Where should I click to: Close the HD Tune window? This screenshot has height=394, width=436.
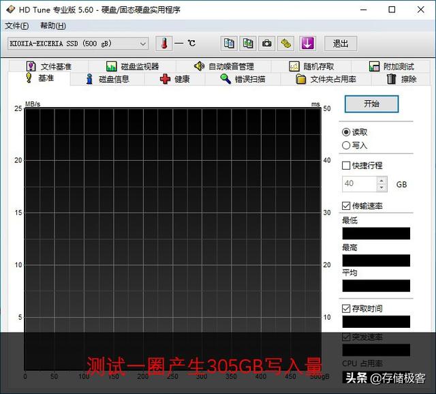(x=421, y=10)
